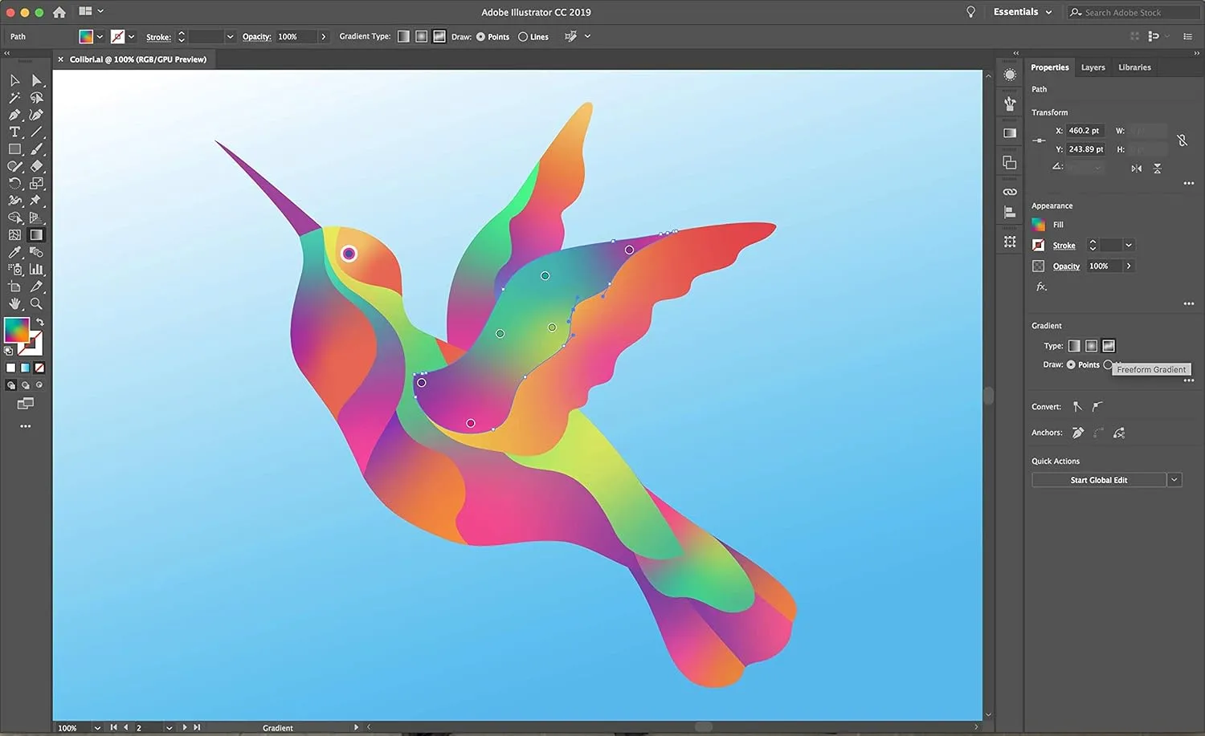Select Lines draw mode in the control bar

point(523,36)
